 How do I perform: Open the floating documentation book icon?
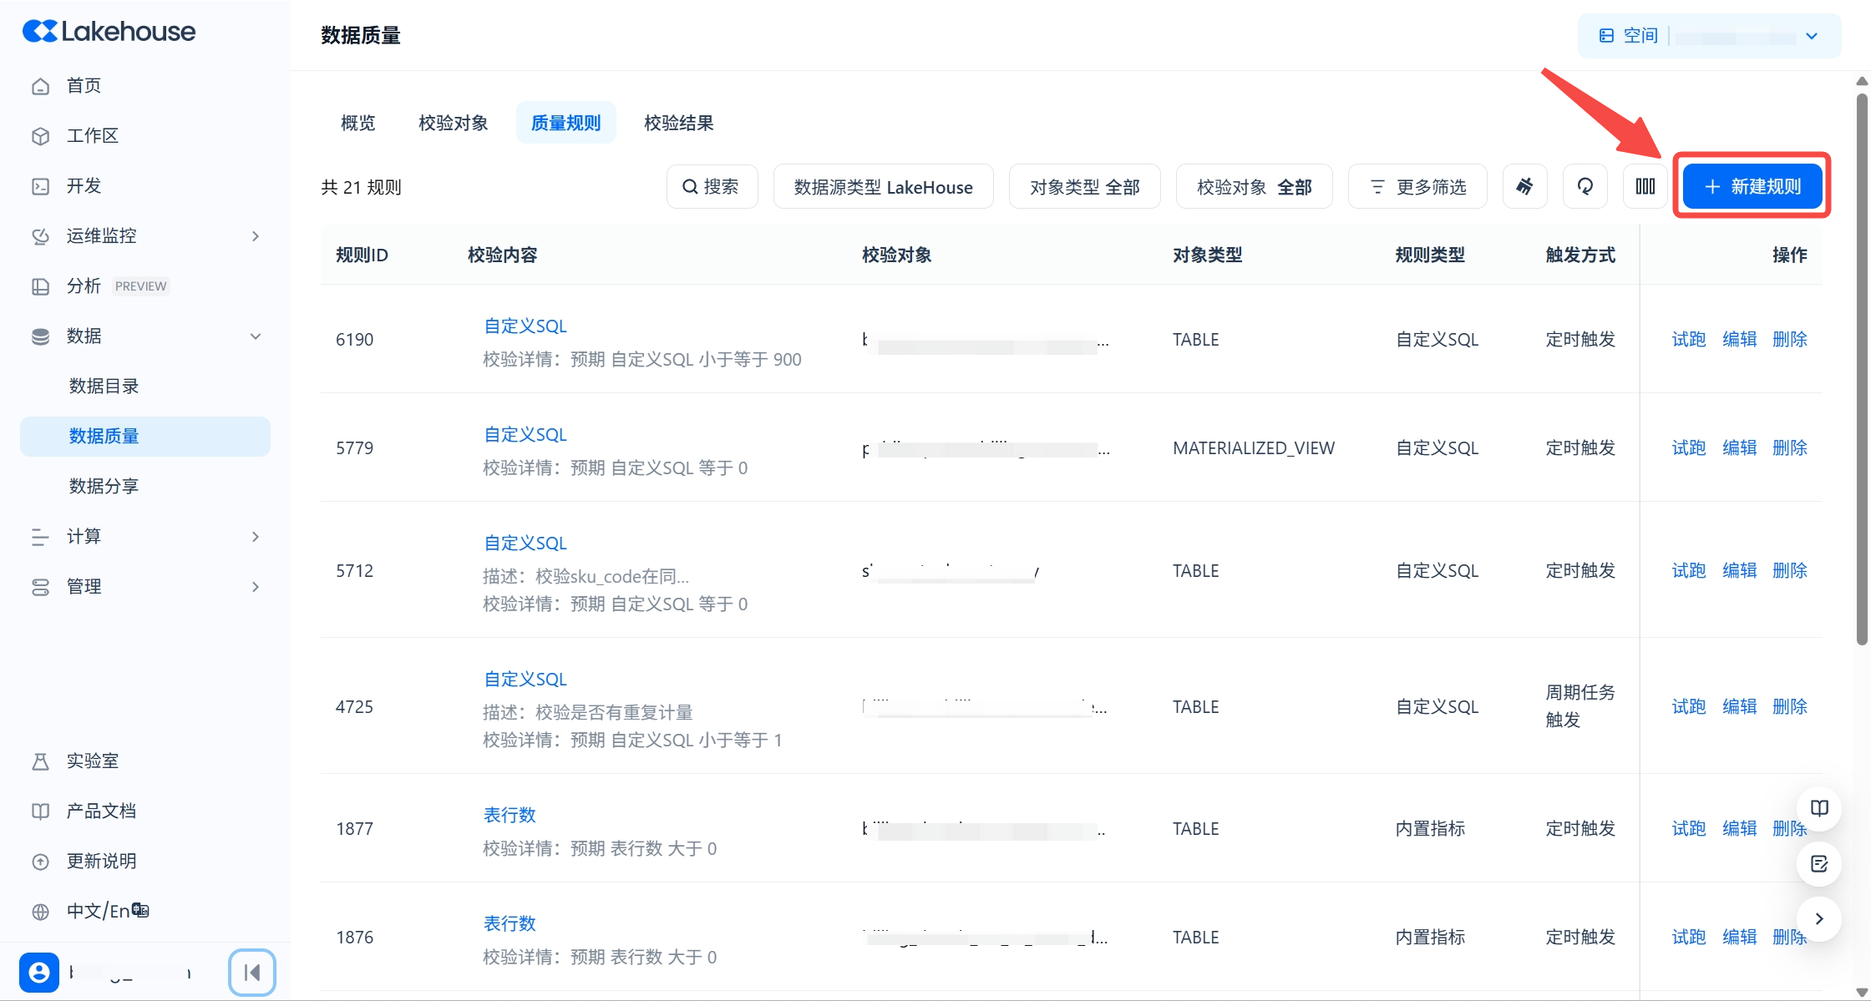tap(1819, 807)
